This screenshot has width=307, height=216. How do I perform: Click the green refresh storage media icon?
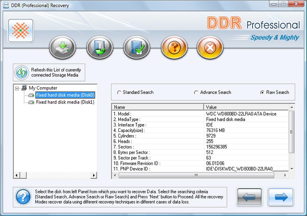point(22,73)
